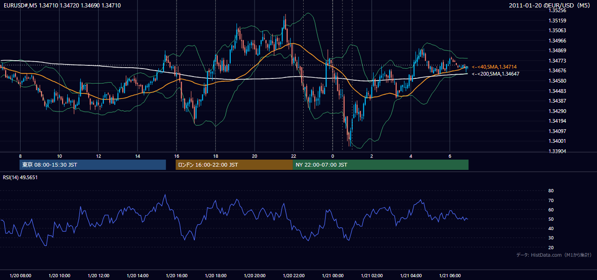Viewport: 597px width, 280px height.
Task: Click the 1/21 04:00 bottom time label
Action: click(x=411, y=276)
